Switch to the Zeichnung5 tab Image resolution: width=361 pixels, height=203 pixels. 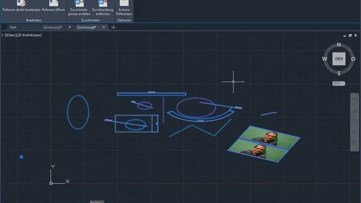click(52, 28)
